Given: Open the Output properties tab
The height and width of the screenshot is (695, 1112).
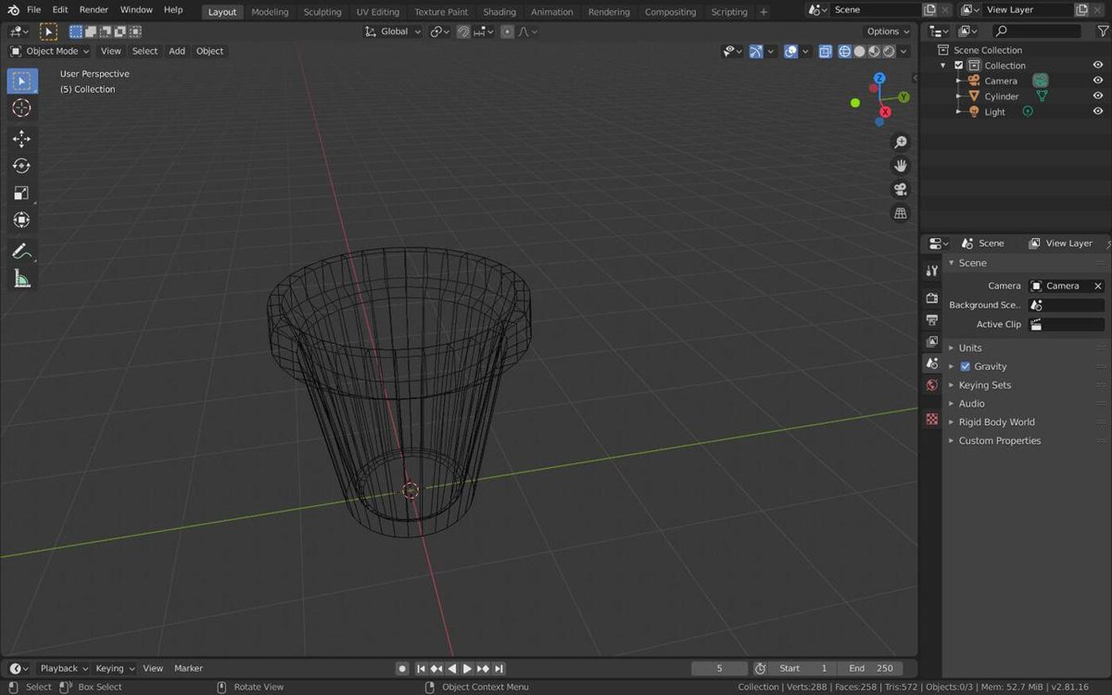Looking at the screenshot, I should 932,319.
